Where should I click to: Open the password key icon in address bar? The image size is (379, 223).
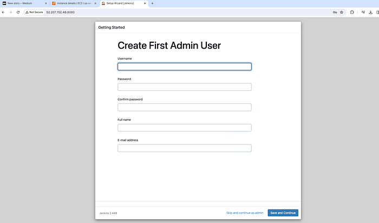[x=335, y=12]
